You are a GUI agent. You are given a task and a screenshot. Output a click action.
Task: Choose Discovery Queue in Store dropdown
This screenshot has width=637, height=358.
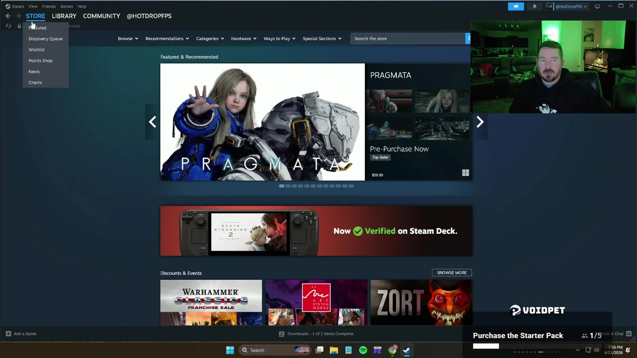point(45,39)
